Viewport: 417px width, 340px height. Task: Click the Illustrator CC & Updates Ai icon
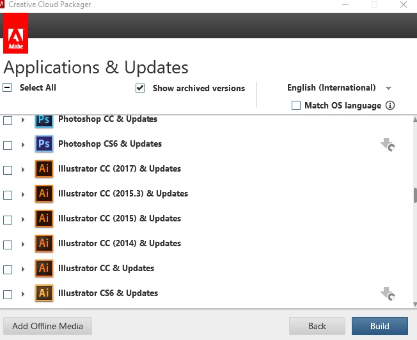pos(44,268)
